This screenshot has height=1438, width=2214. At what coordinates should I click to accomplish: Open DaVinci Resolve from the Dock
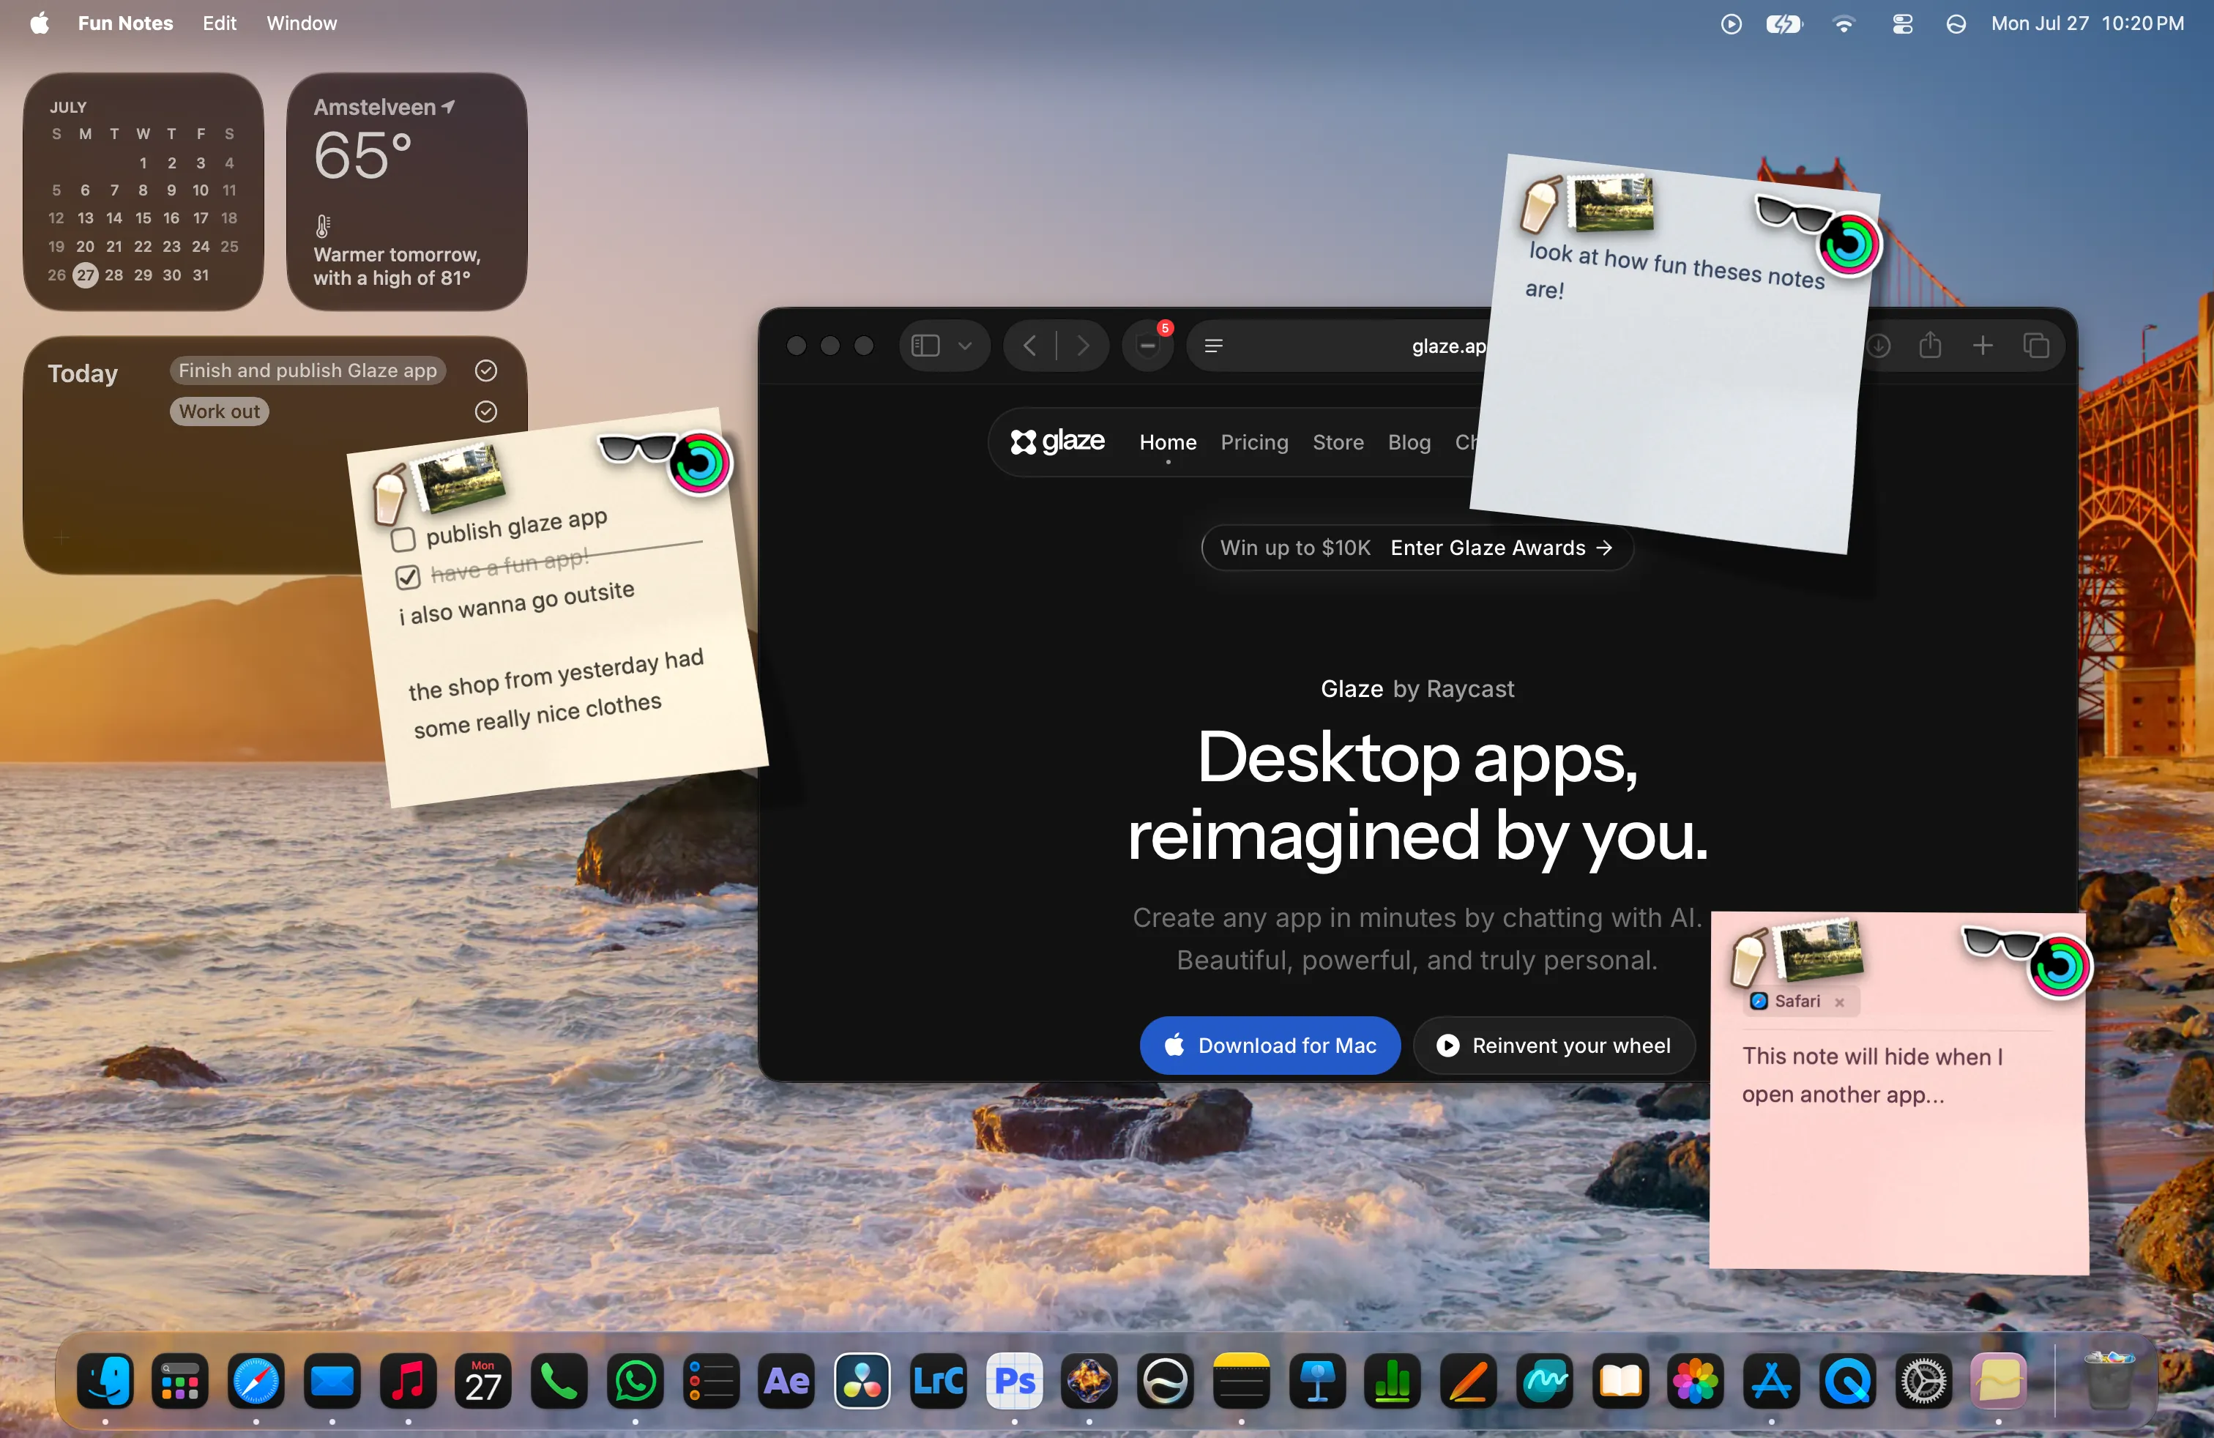coord(862,1380)
